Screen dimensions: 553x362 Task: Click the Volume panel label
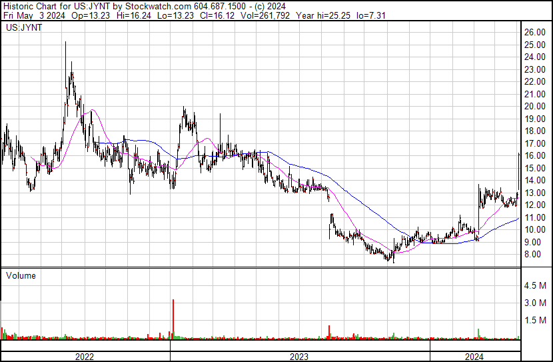click(x=21, y=275)
